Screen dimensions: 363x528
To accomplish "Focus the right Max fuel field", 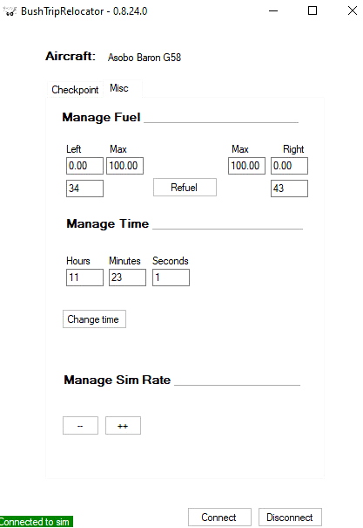I will pyautogui.click(x=247, y=166).
